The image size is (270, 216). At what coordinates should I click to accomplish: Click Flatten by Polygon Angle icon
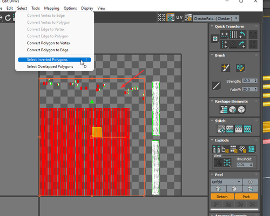[x=225, y=149]
